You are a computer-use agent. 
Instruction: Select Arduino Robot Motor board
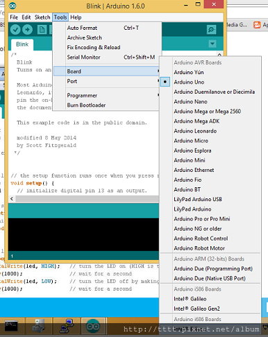(210, 248)
